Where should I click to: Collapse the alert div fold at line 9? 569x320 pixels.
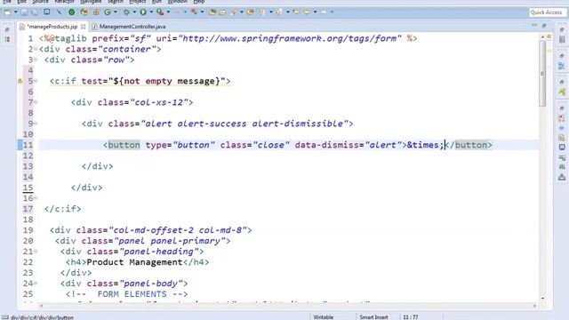pyautogui.click(x=36, y=124)
